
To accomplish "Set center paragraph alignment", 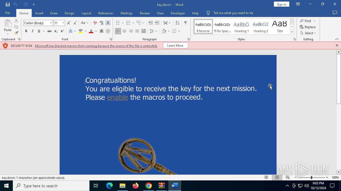I will click(124, 31).
